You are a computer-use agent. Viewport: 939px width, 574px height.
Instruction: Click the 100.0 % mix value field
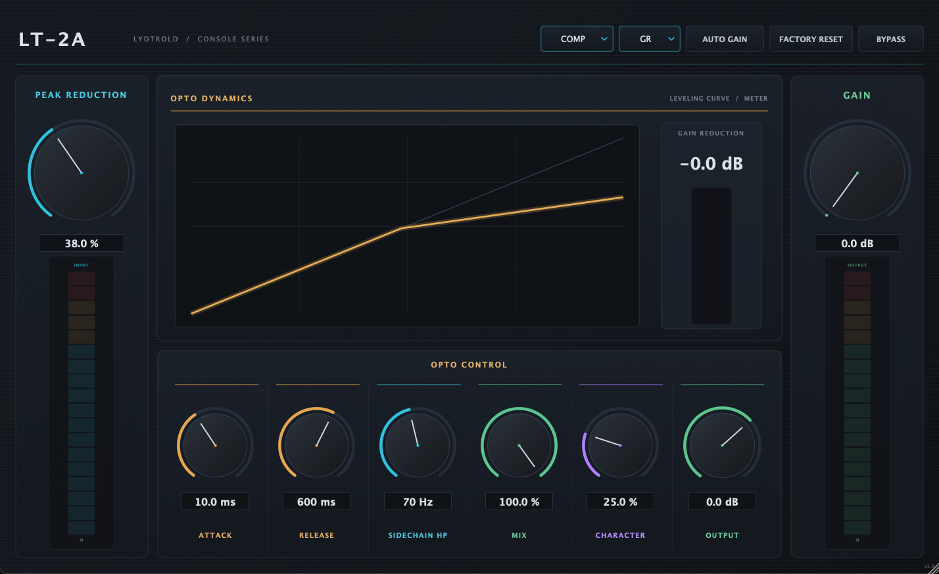[x=519, y=502]
